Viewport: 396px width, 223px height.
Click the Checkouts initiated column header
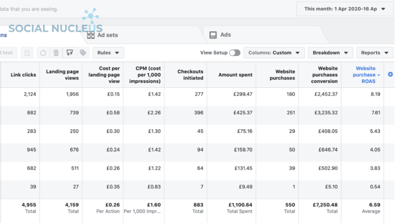click(x=190, y=75)
